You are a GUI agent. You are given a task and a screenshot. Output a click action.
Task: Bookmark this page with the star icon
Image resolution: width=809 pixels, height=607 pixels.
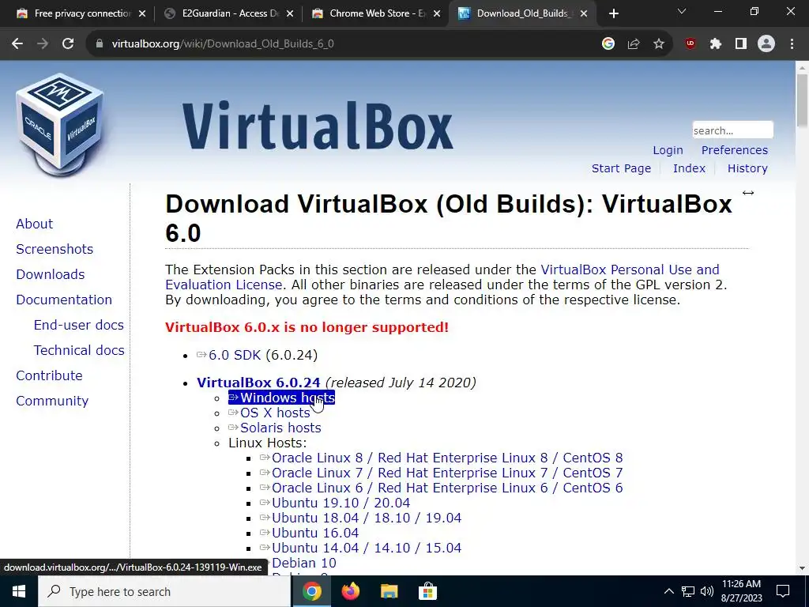click(x=659, y=44)
